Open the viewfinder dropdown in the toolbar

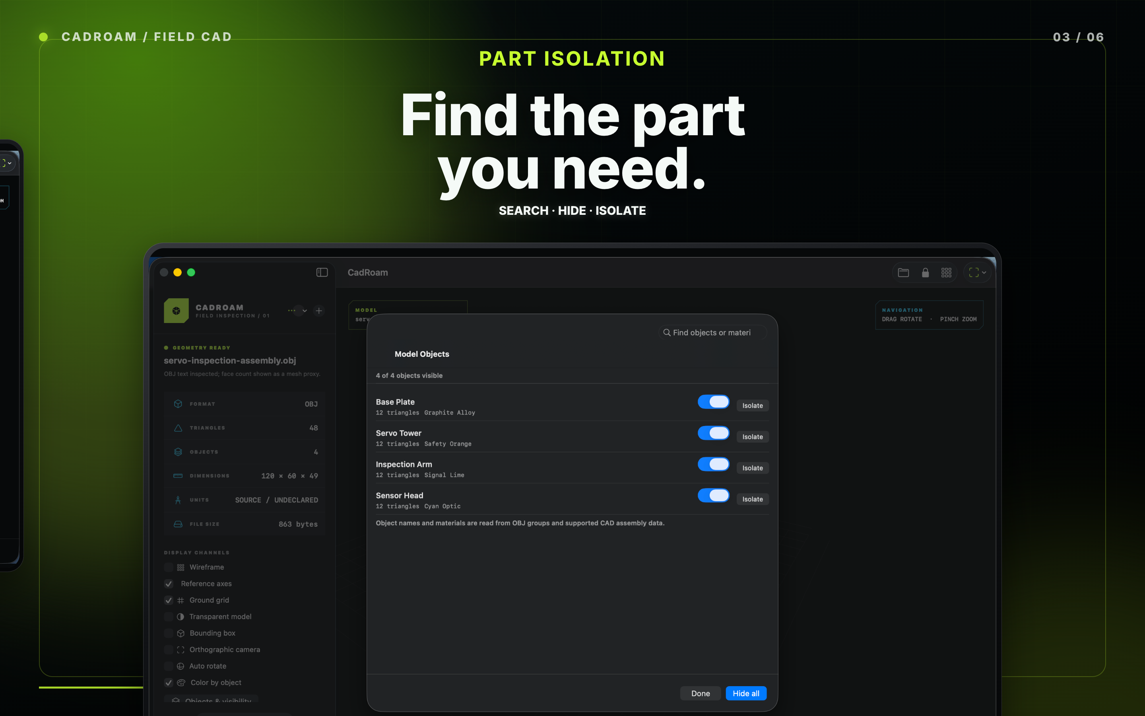(977, 272)
